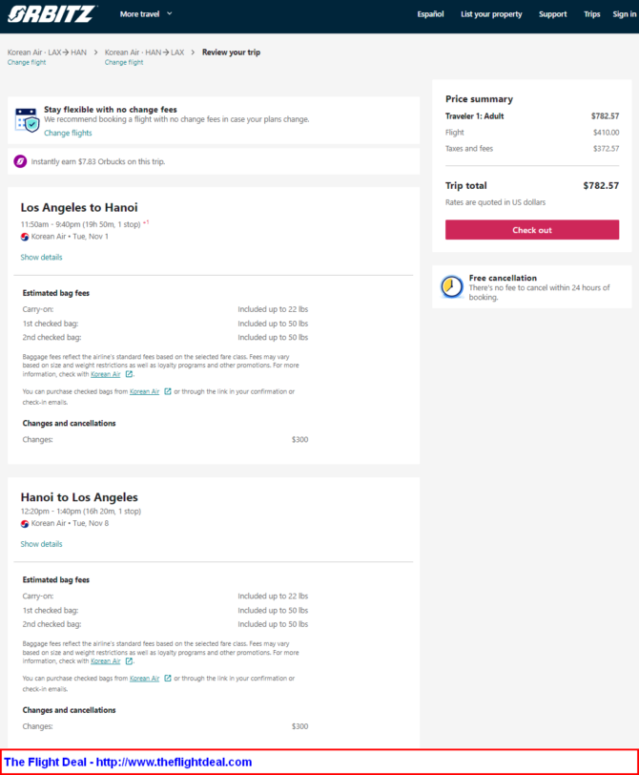Expand the More travel dropdown
The height and width of the screenshot is (775, 639).
146,13
